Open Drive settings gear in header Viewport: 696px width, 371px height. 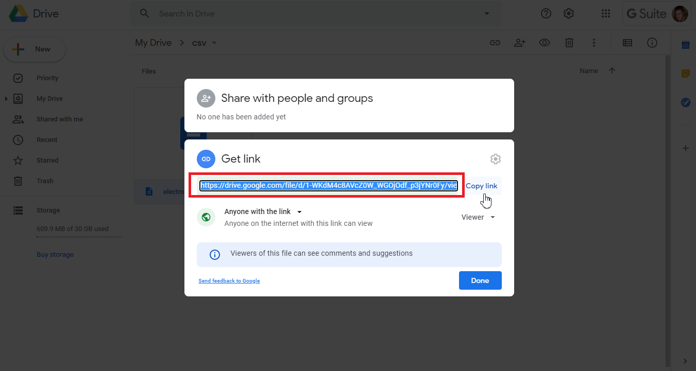tap(569, 14)
